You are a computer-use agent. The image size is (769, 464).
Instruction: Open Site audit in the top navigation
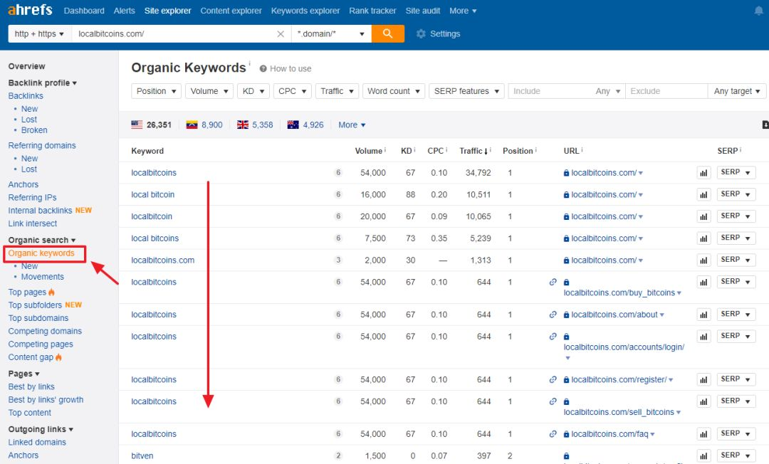pyautogui.click(x=423, y=11)
